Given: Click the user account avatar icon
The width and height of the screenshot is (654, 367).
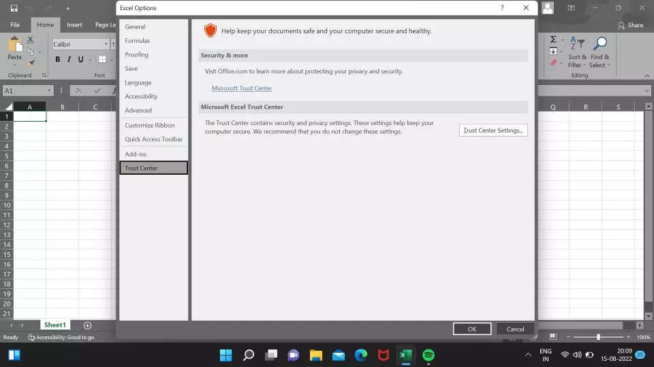Looking at the screenshot, I should pyautogui.click(x=548, y=8).
